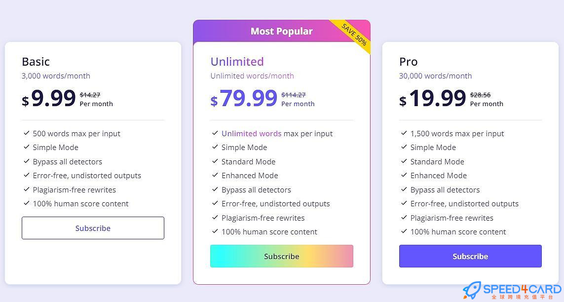564x302 pixels.
Task: Click checkmark next to Unlimited words max
Action: pyautogui.click(x=215, y=133)
